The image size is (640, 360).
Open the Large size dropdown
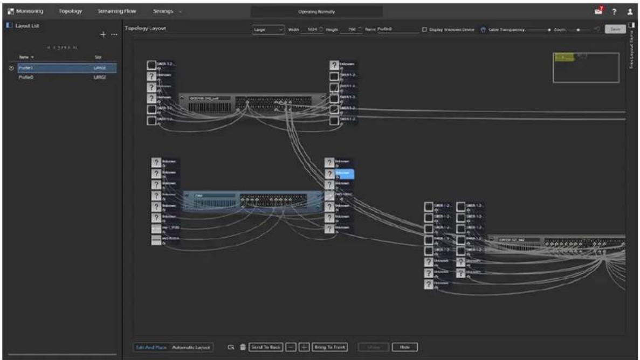[268, 30]
